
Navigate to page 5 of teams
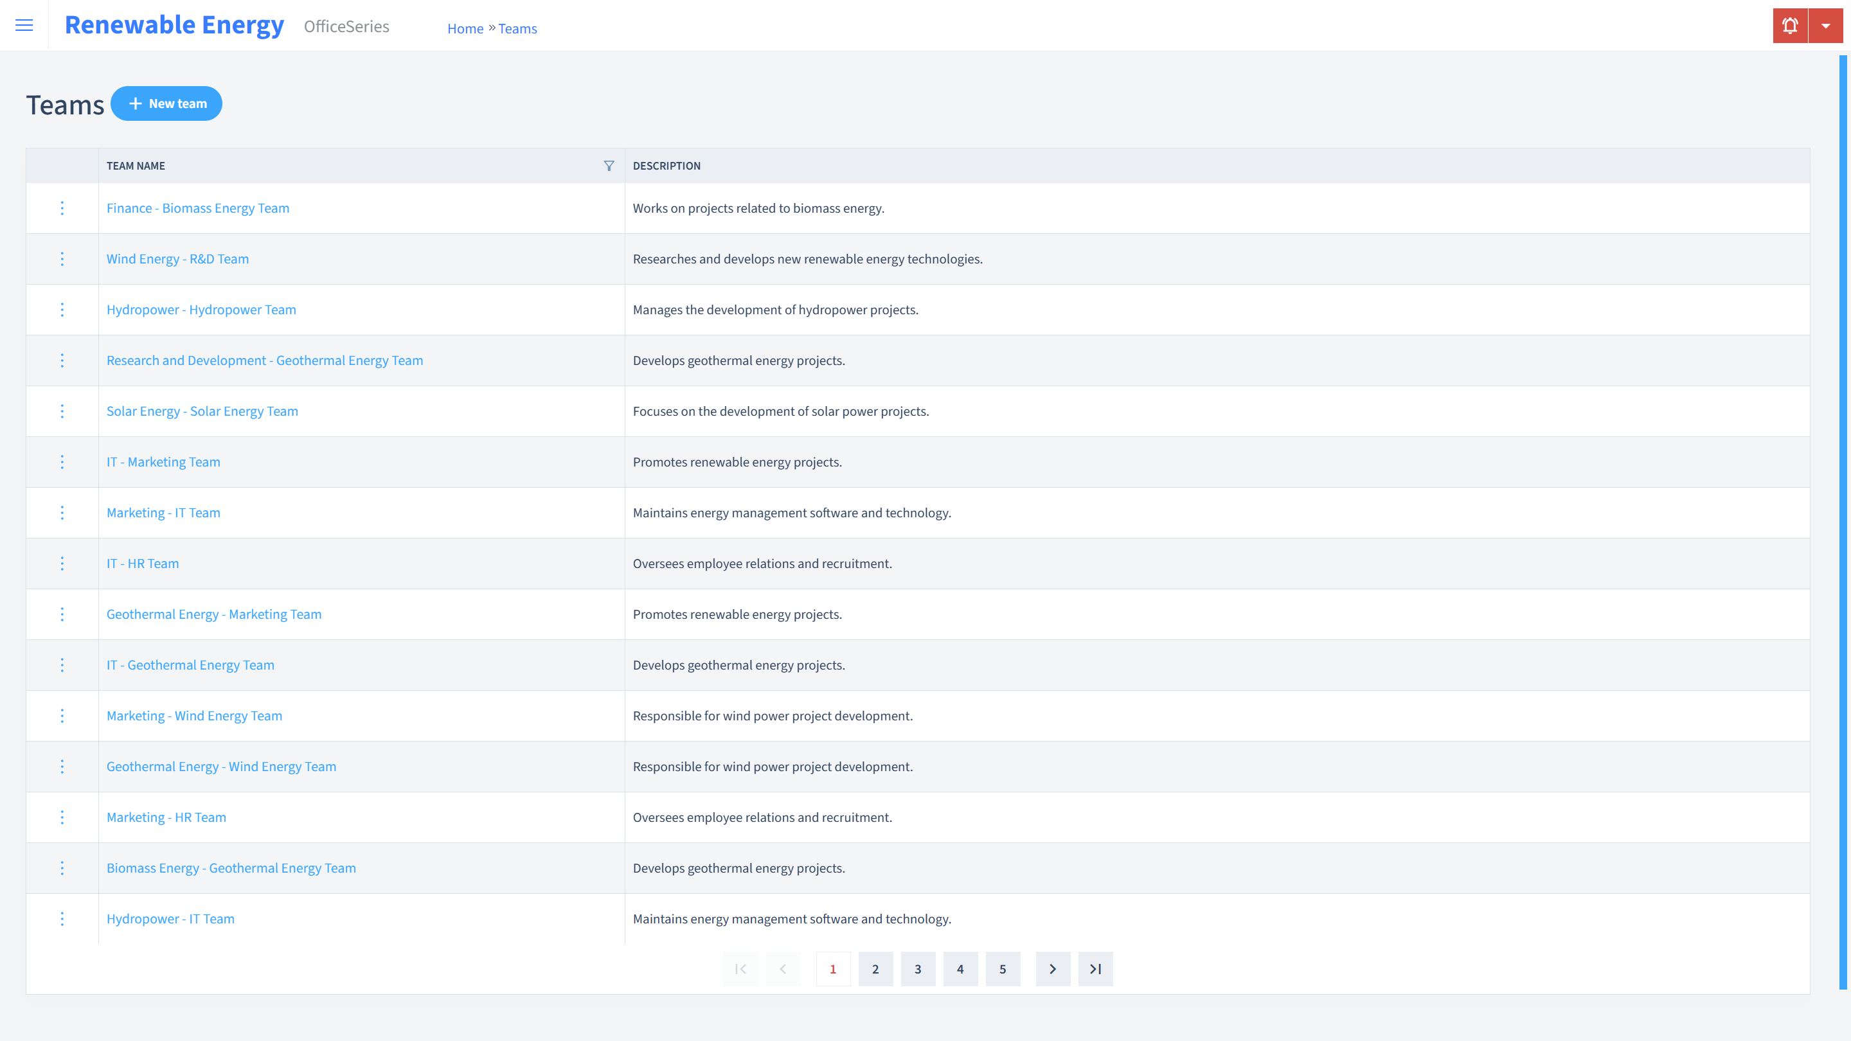coord(1003,968)
